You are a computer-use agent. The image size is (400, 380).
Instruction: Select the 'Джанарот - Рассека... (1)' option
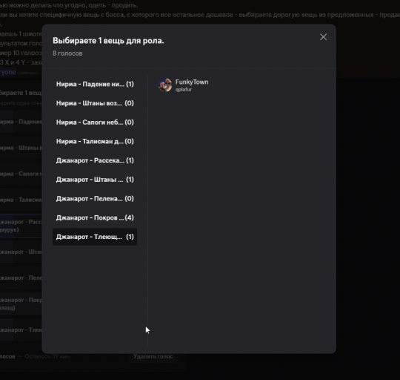click(95, 160)
